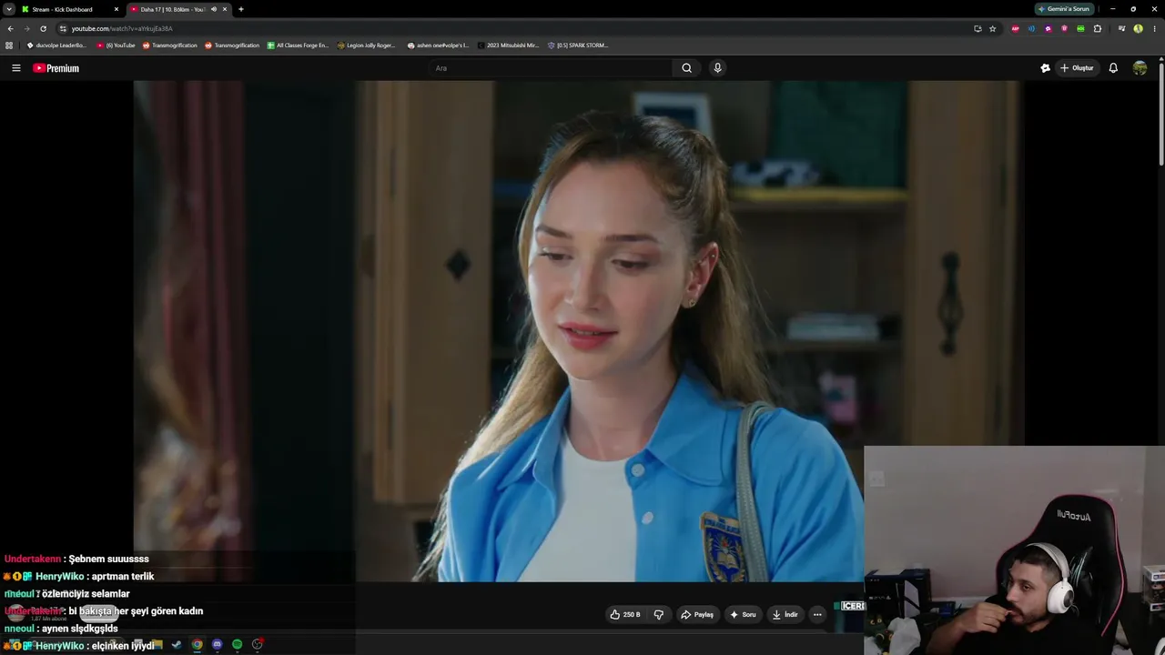Mute the YouTube tab via its speaker icon
This screenshot has width=1165, height=655.
(x=214, y=9)
